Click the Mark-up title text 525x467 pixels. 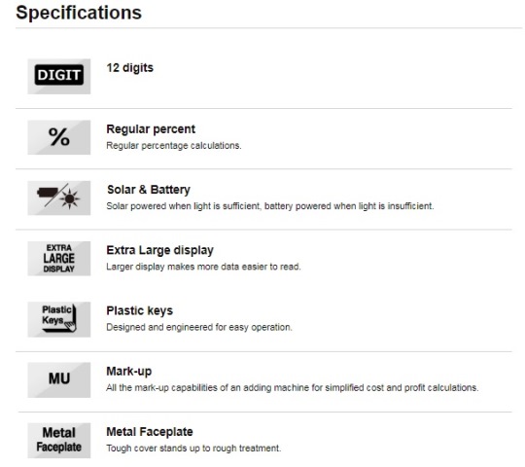pyautogui.click(x=129, y=372)
